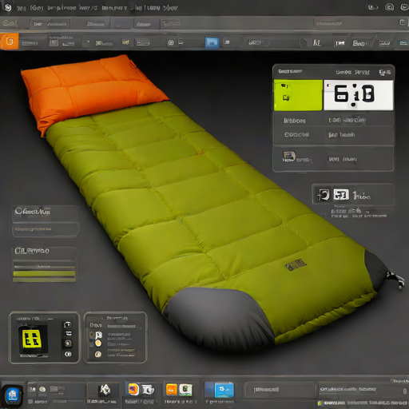
Task: Open the solid orange icon in the bottom bar
Action: click(x=172, y=390)
